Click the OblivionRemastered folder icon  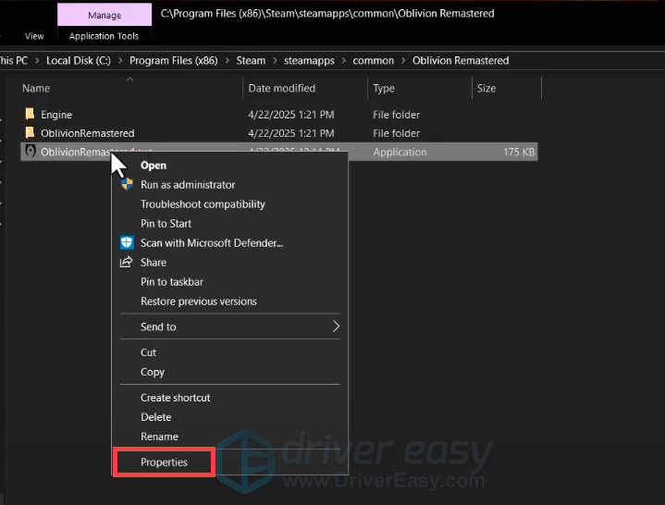[30, 133]
